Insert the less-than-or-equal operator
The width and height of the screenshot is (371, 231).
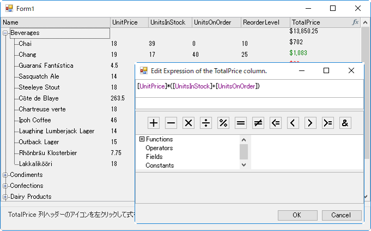276,123
